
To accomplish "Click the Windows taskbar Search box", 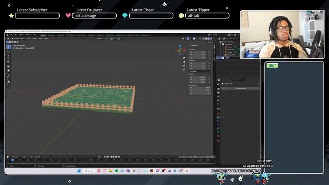I will (x=89, y=171).
